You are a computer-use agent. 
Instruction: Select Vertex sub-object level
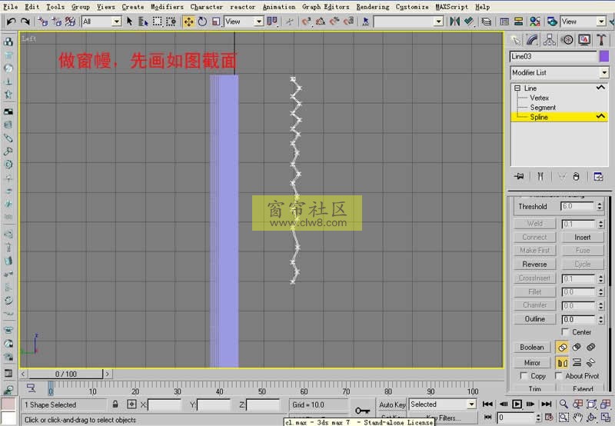point(540,98)
